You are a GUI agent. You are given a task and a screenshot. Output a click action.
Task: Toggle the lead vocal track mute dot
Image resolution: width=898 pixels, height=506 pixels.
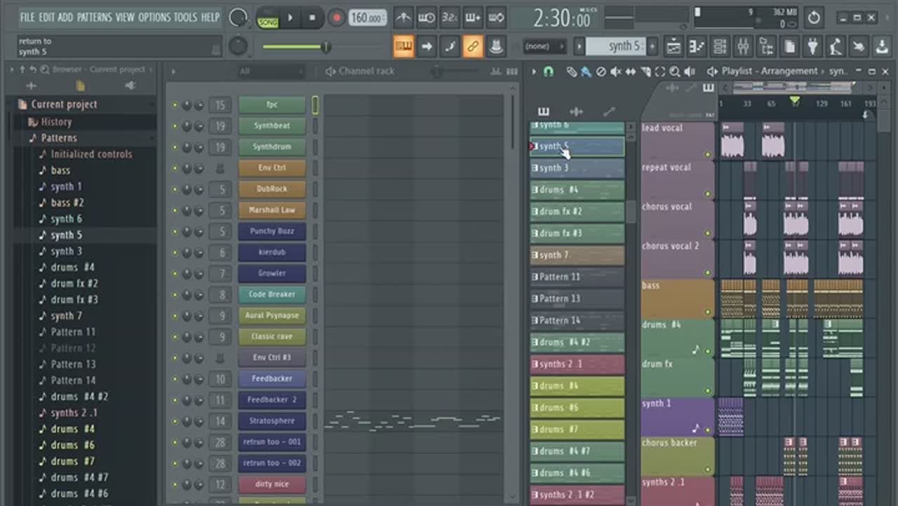tap(707, 154)
